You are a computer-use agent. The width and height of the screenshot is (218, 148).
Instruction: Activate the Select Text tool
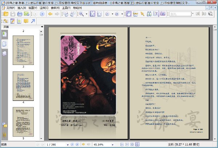click(156, 14)
